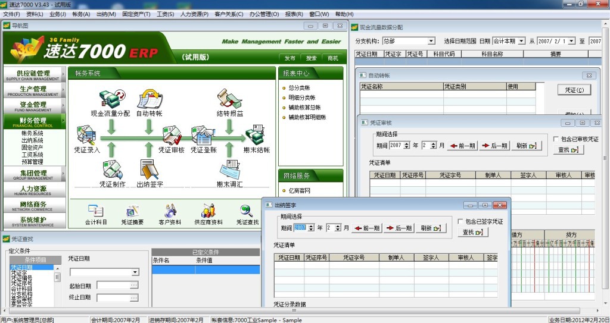Expand 资金管理 sidebar section
The height and width of the screenshot is (323, 610).
(x=33, y=106)
